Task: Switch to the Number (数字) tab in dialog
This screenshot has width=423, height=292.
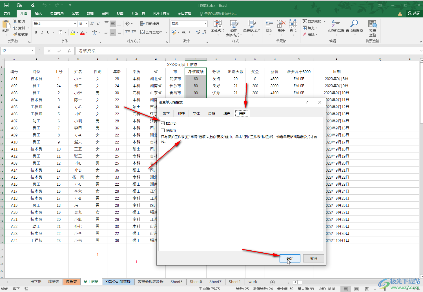Action: tap(166, 113)
